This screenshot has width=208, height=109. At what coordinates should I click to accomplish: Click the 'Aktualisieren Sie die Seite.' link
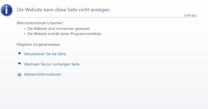pyautogui.click(x=45, y=54)
